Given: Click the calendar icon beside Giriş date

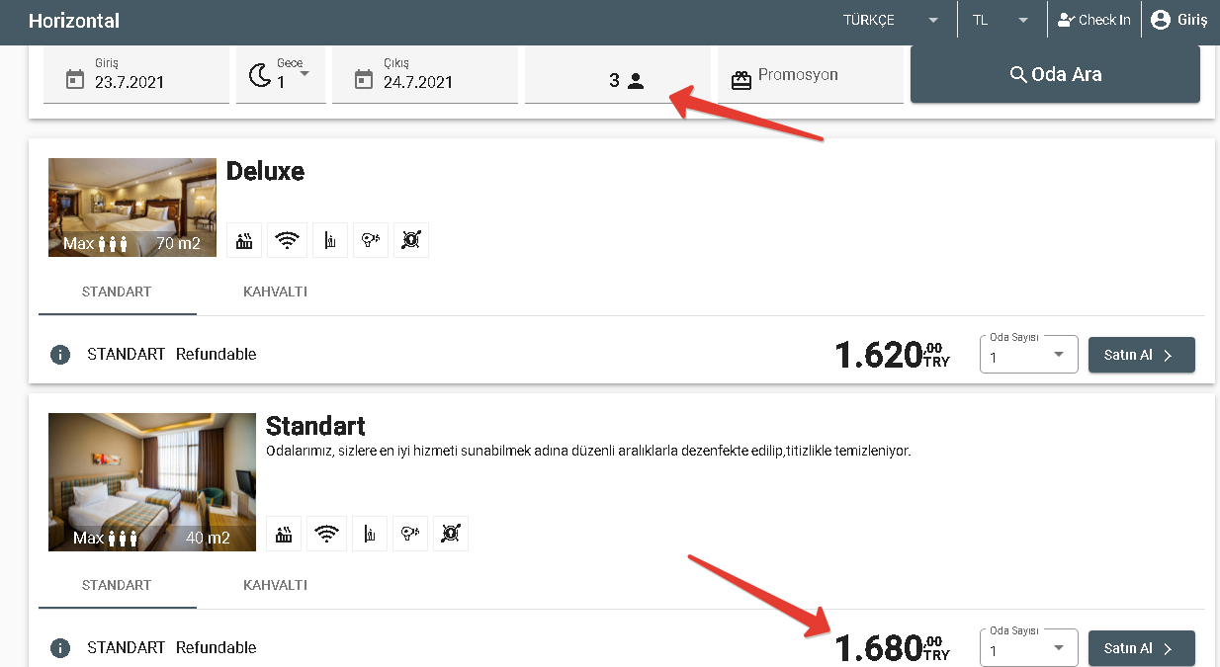Looking at the screenshot, I should [x=75, y=80].
